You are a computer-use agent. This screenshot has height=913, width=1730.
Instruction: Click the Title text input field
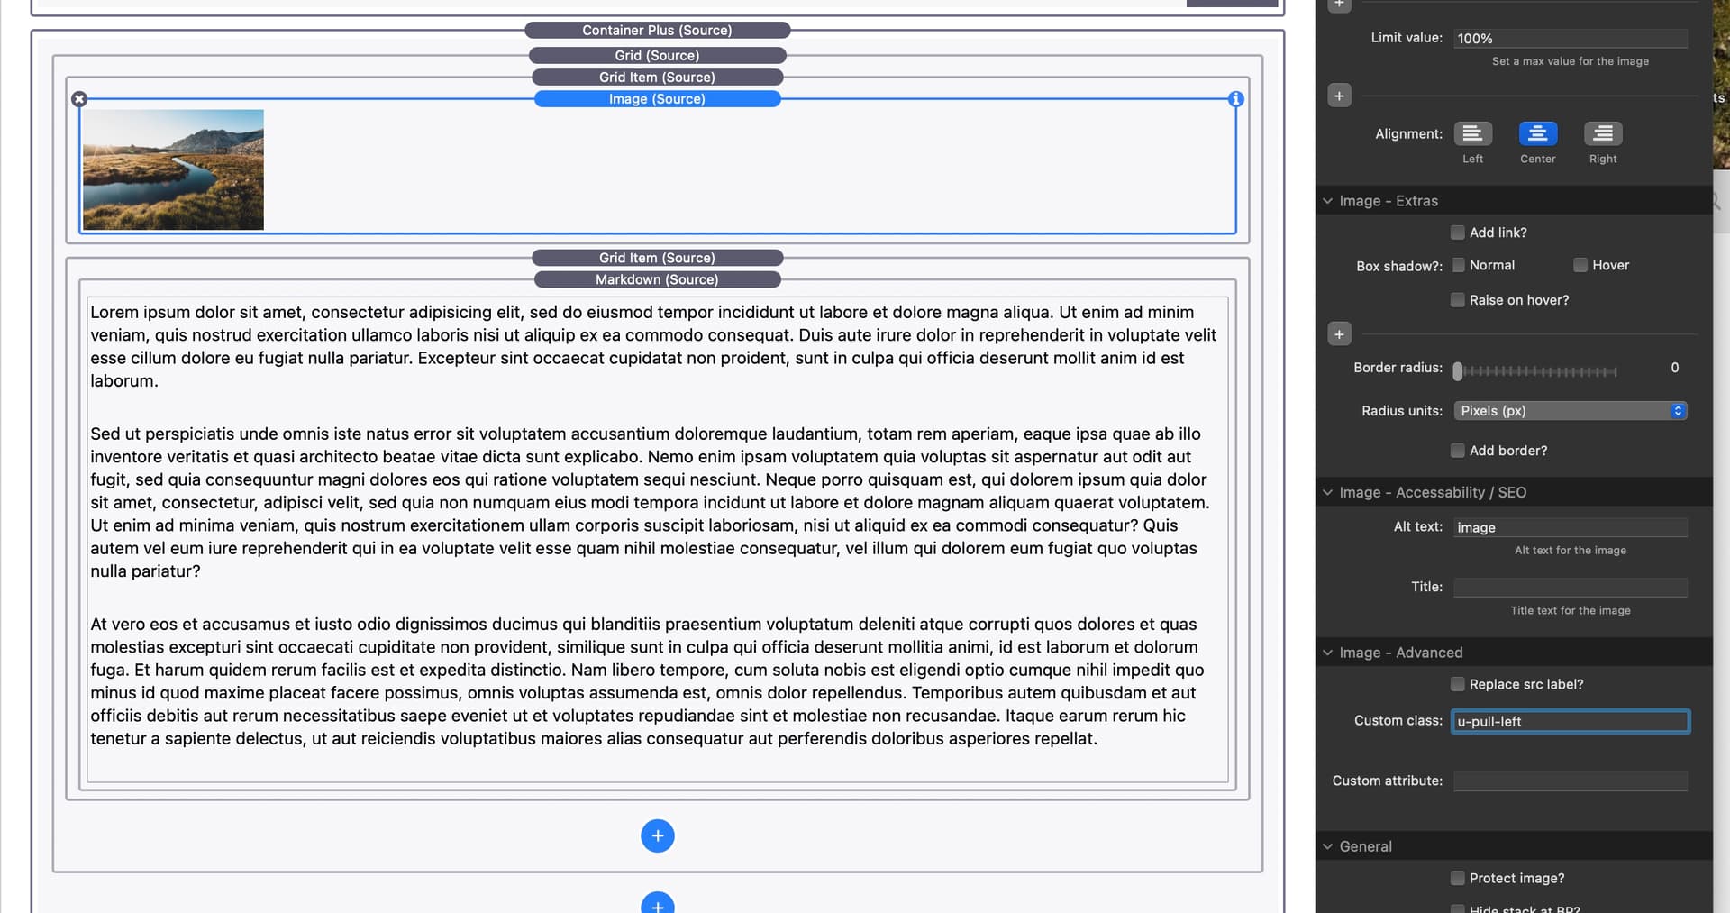click(x=1570, y=588)
